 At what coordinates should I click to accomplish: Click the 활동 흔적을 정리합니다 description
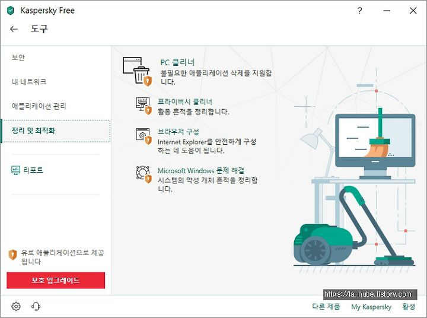(193, 112)
